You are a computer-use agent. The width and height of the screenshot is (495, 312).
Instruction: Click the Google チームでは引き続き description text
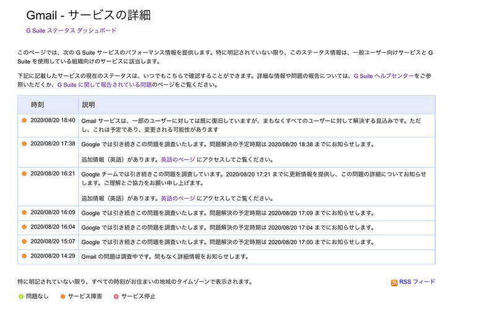click(x=254, y=178)
